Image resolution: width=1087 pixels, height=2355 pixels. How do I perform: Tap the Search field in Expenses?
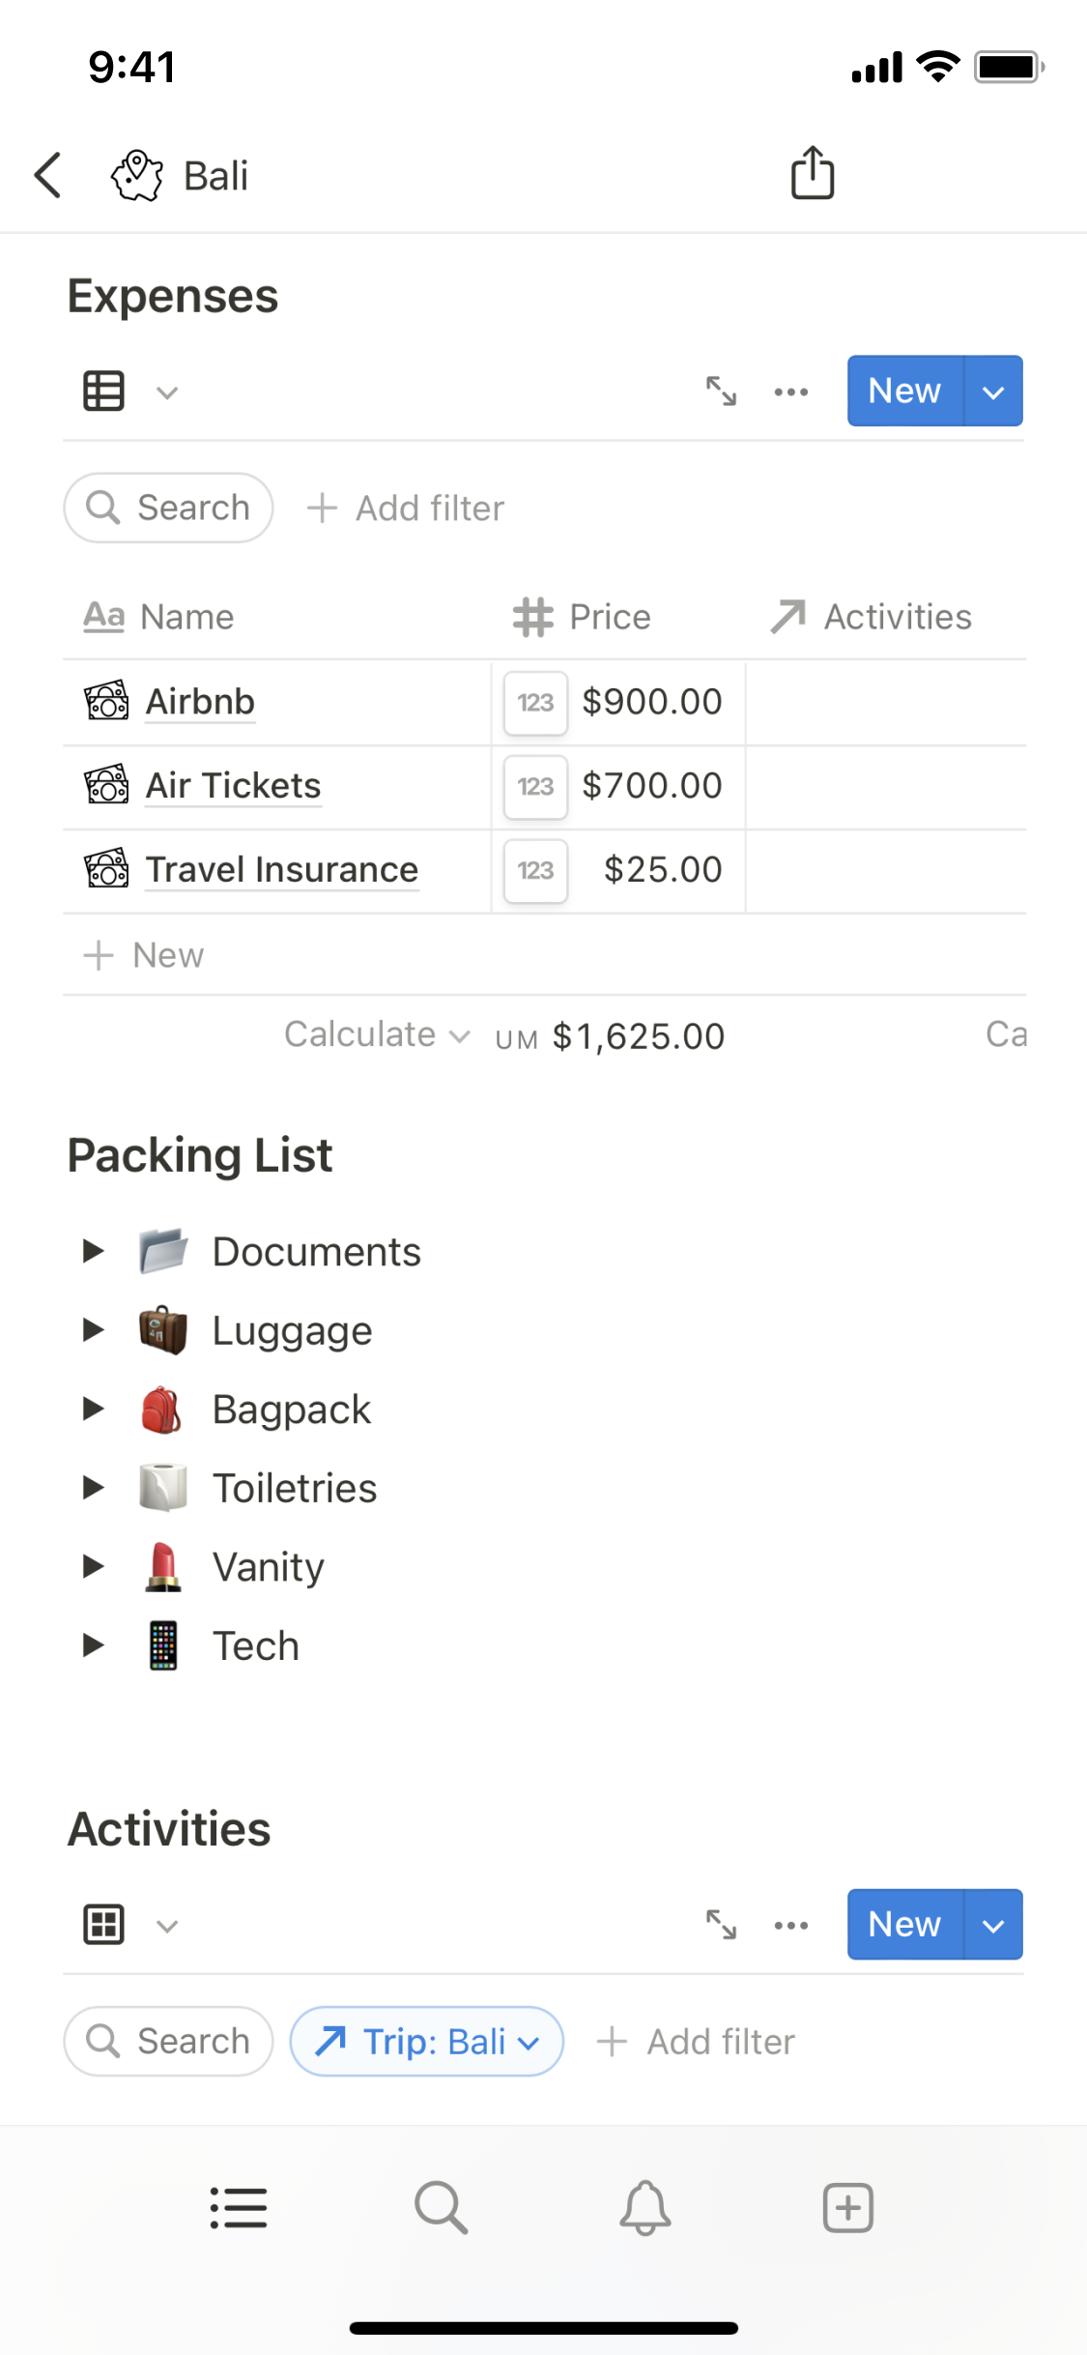(169, 508)
